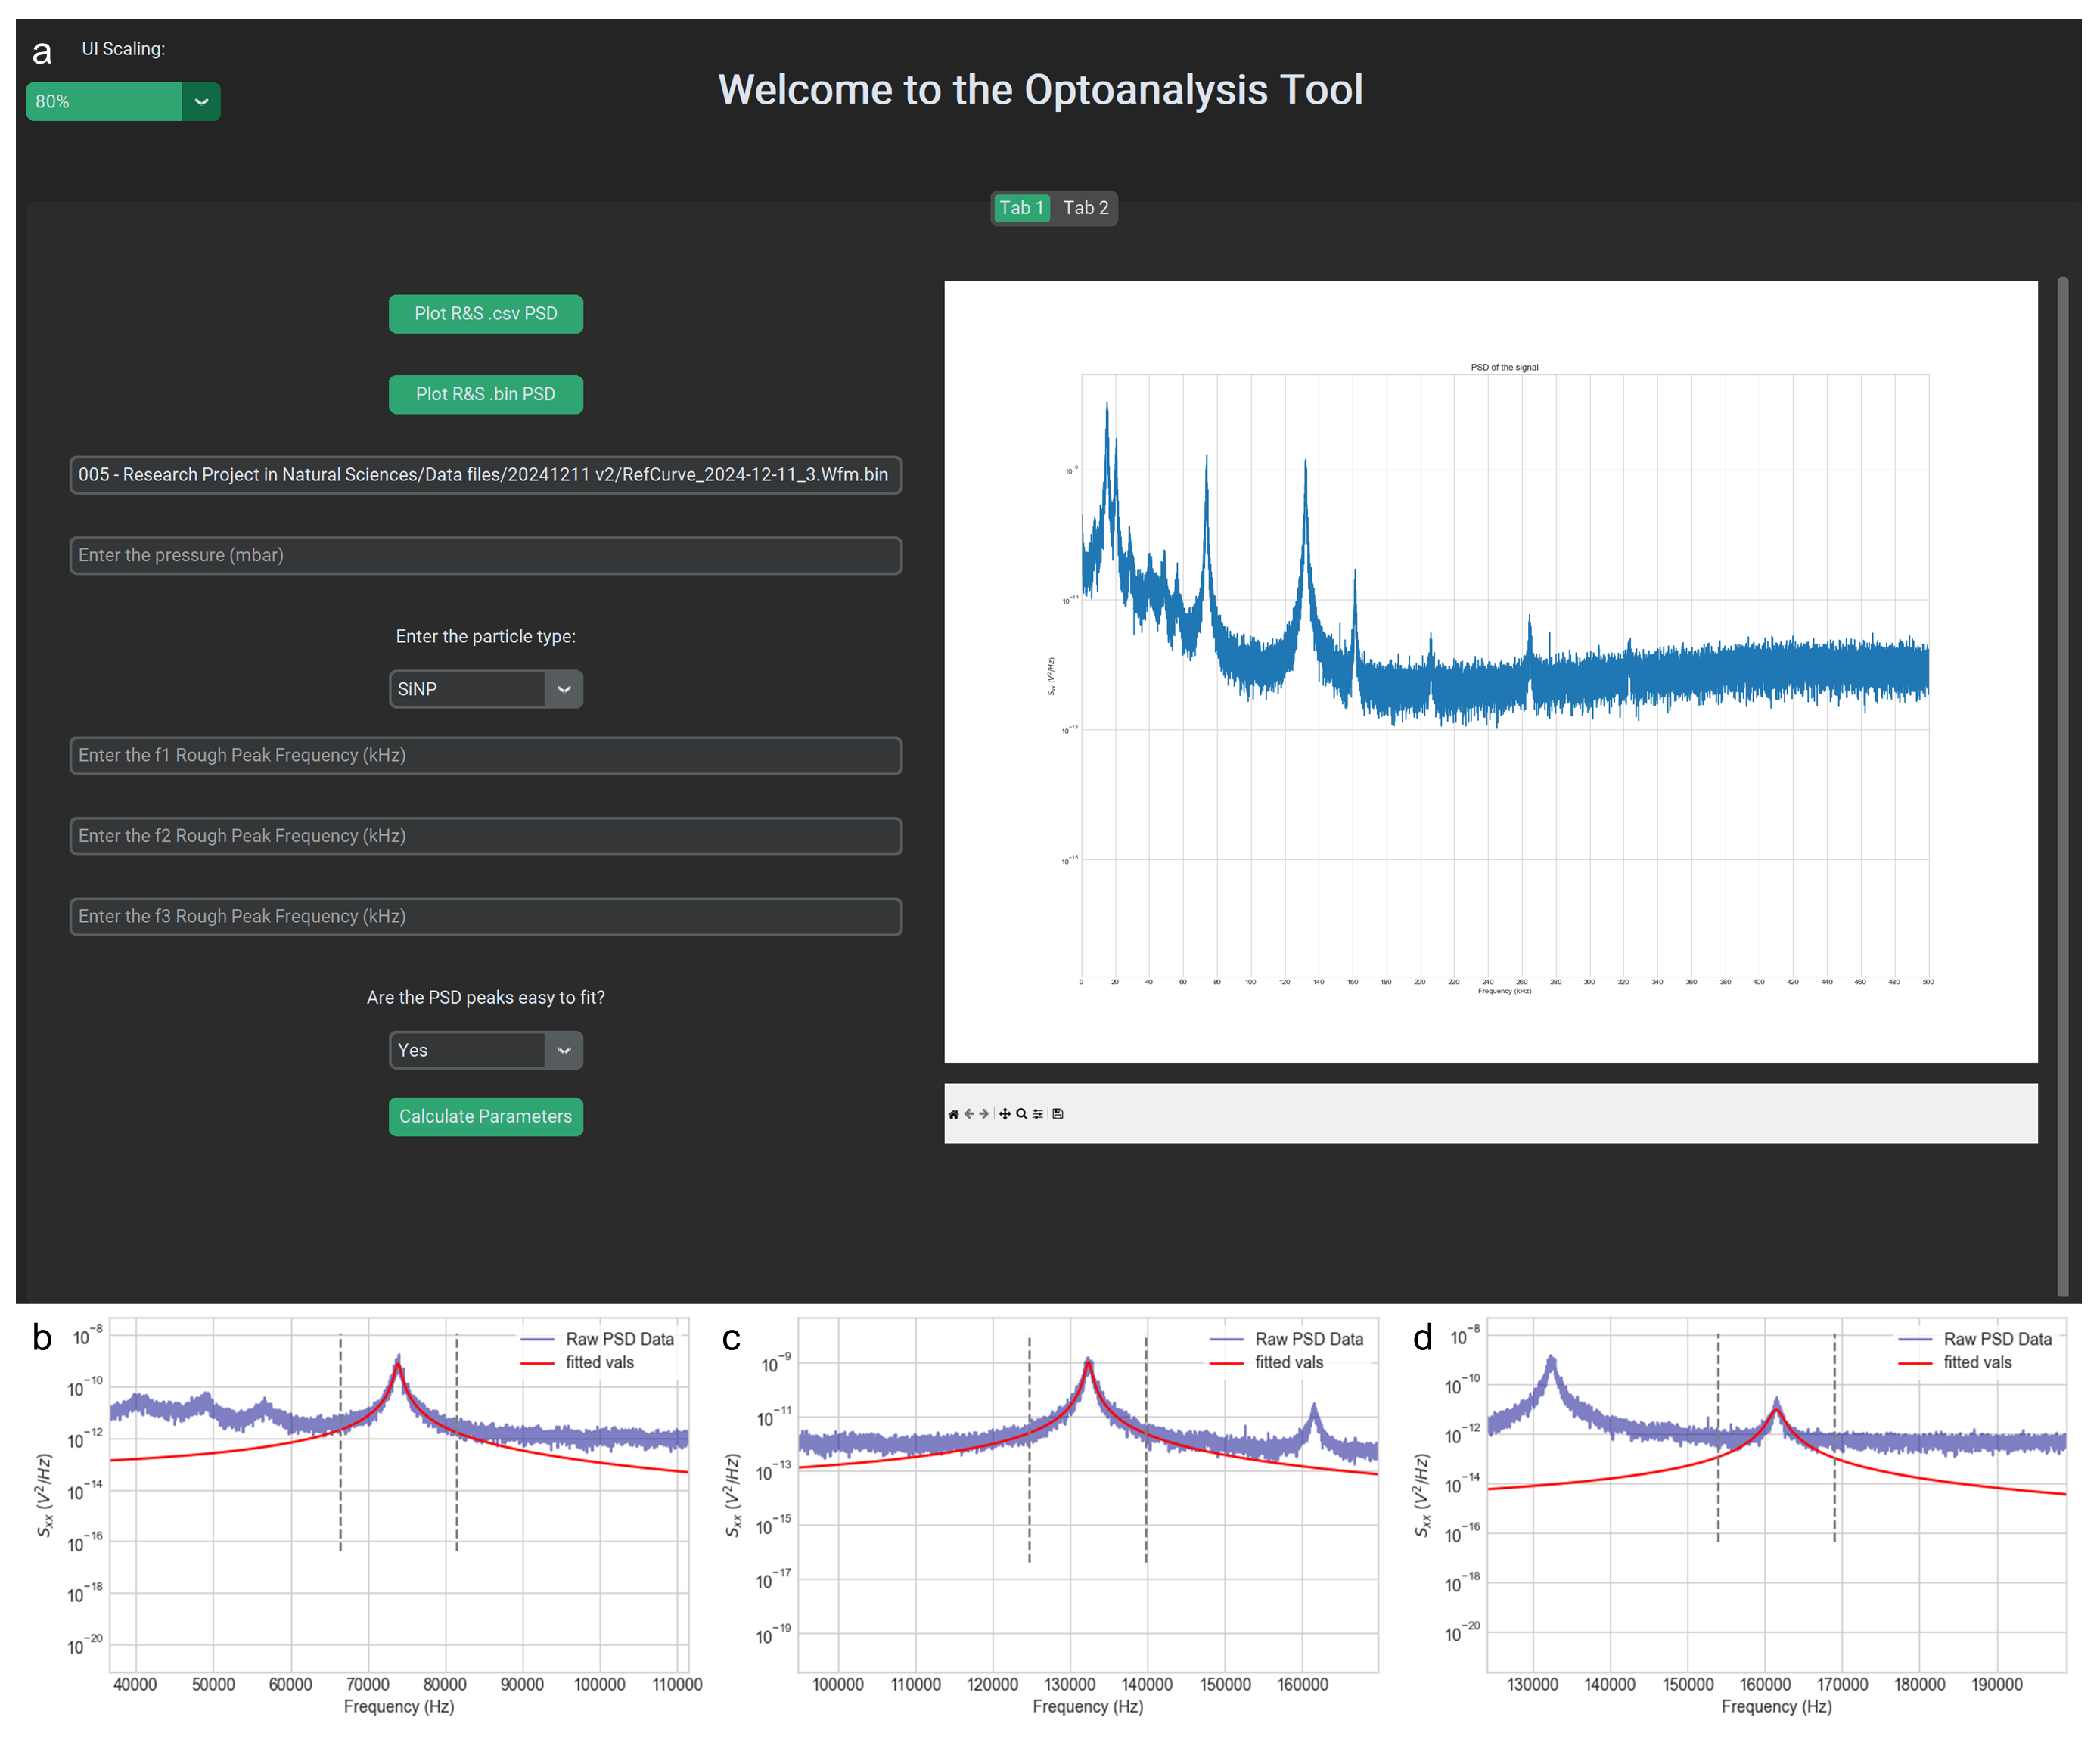This screenshot has height=1742, width=2100.
Task: Open the UI Scaling 80% dropdown
Action: (x=201, y=102)
